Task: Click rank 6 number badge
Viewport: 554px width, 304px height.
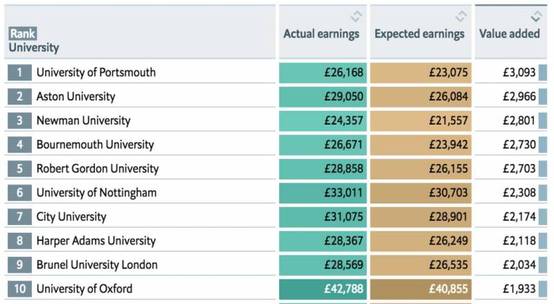Action: coord(19,193)
